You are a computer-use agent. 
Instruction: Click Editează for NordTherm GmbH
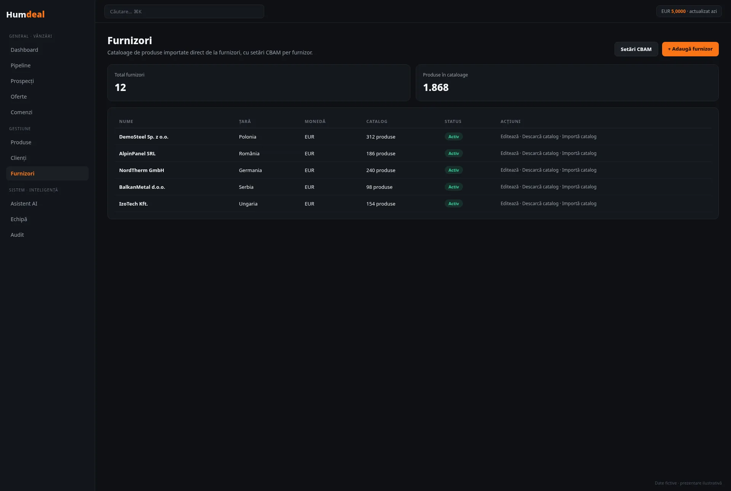pyautogui.click(x=509, y=170)
